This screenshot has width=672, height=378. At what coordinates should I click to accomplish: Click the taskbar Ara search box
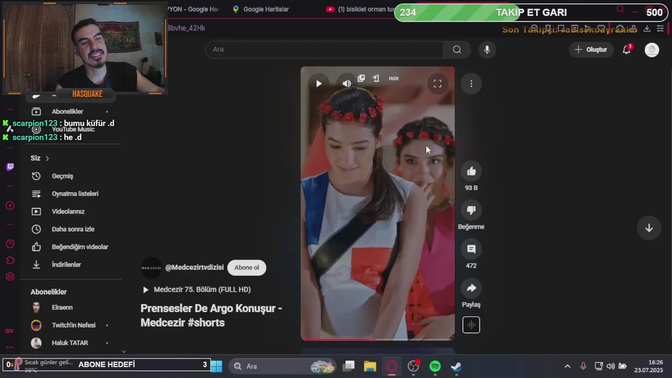[x=283, y=366]
